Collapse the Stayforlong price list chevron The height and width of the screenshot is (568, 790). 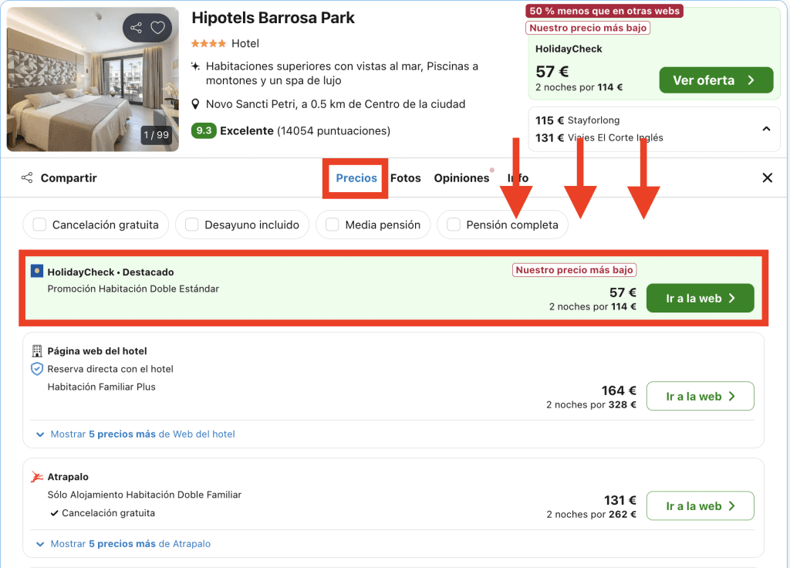[x=766, y=129]
